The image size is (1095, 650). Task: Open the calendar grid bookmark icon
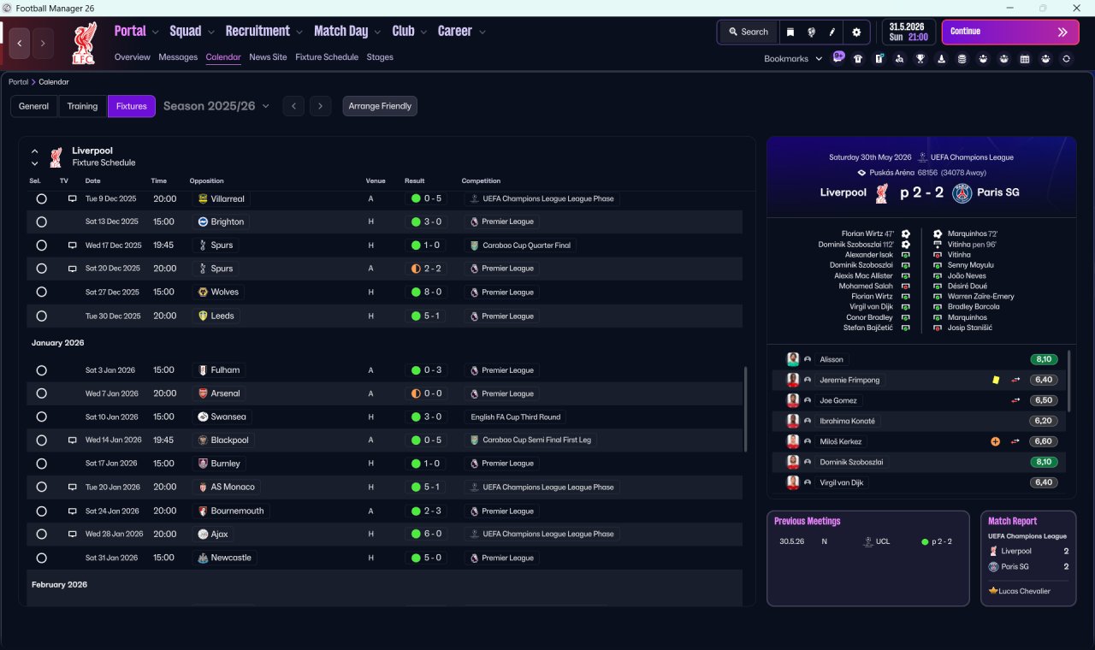(1025, 59)
